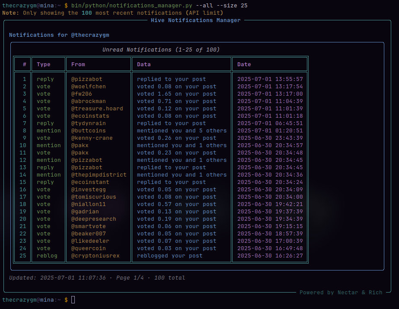
Task: Select the Type column header
Action: tap(44, 64)
